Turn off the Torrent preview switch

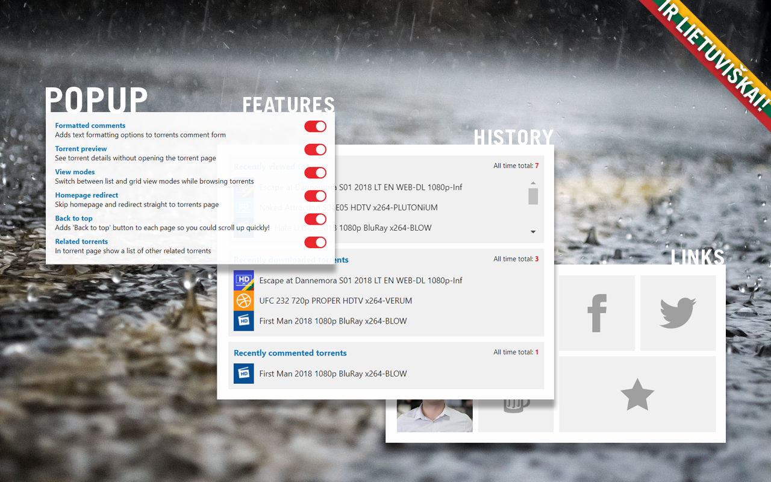(315, 149)
